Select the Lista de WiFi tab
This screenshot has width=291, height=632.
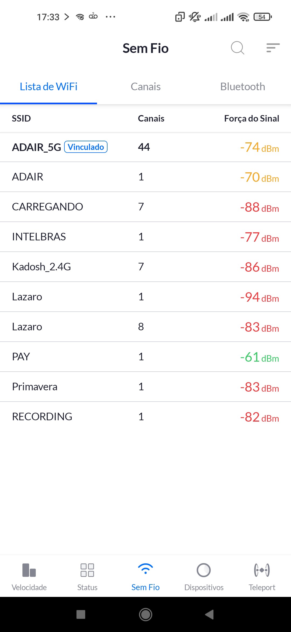(48, 87)
